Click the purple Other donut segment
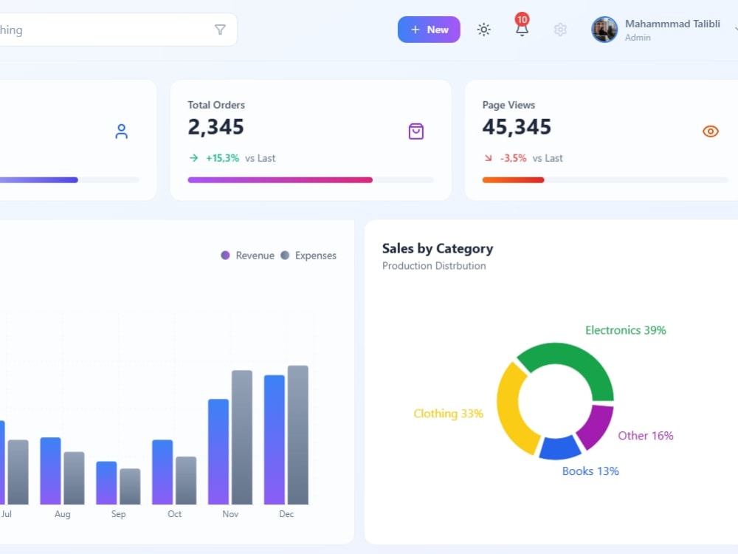This screenshot has width=738, height=554. (599, 425)
